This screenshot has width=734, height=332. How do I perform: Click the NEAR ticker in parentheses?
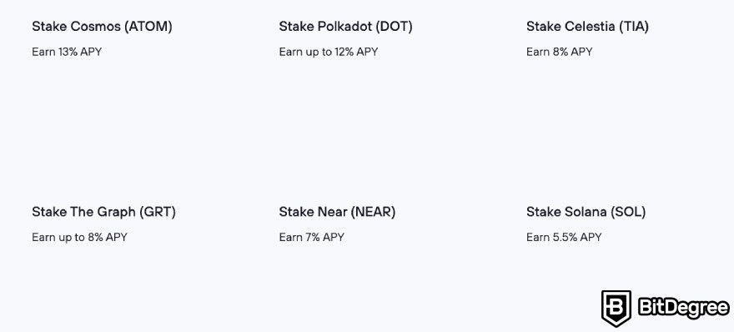click(373, 212)
